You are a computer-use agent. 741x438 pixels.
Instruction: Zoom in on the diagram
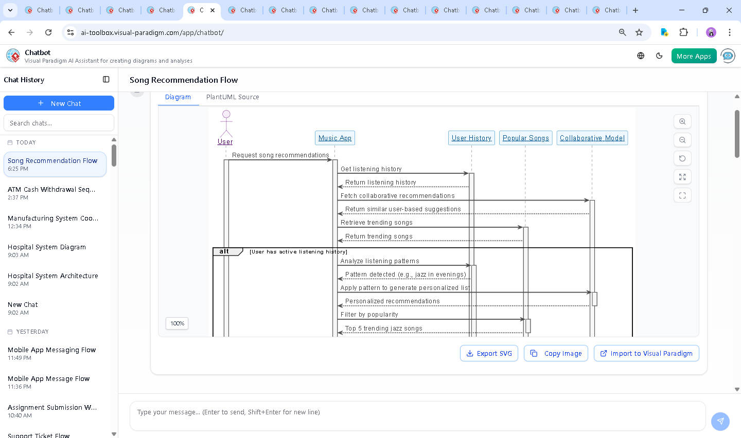[x=682, y=121]
